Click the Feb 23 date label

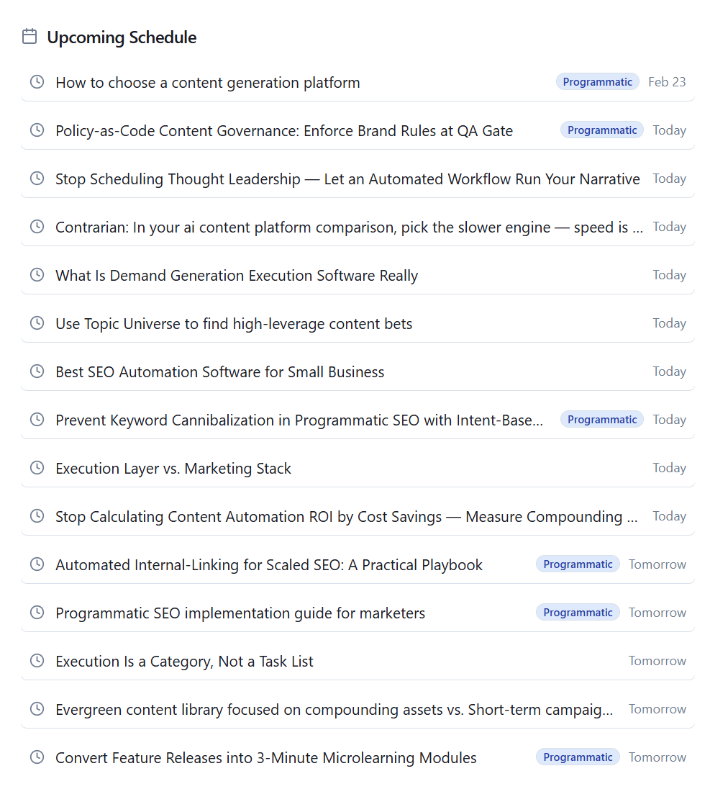[x=667, y=82]
